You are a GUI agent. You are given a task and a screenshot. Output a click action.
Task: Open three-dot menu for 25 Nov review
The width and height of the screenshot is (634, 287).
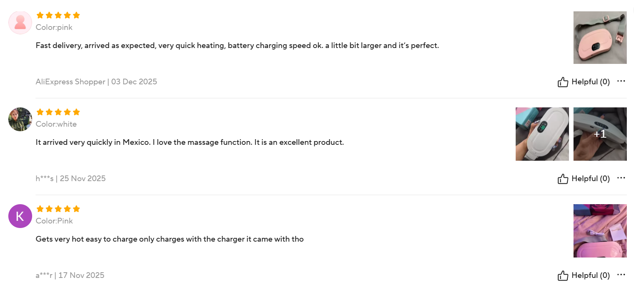[621, 178]
